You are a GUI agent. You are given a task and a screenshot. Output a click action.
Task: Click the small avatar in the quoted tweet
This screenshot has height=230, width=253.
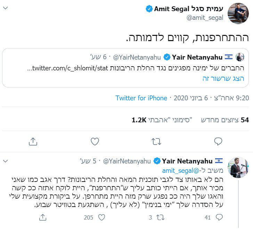[x=240, y=57]
